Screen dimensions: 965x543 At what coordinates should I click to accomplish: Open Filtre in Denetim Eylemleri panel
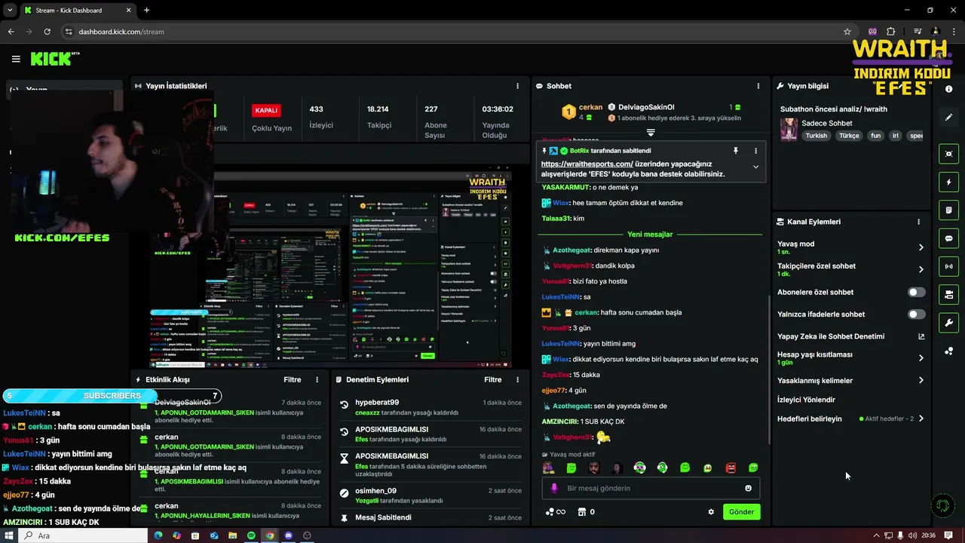coord(493,380)
